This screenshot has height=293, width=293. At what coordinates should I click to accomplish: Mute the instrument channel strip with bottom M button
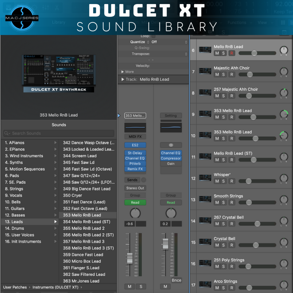click(129, 287)
